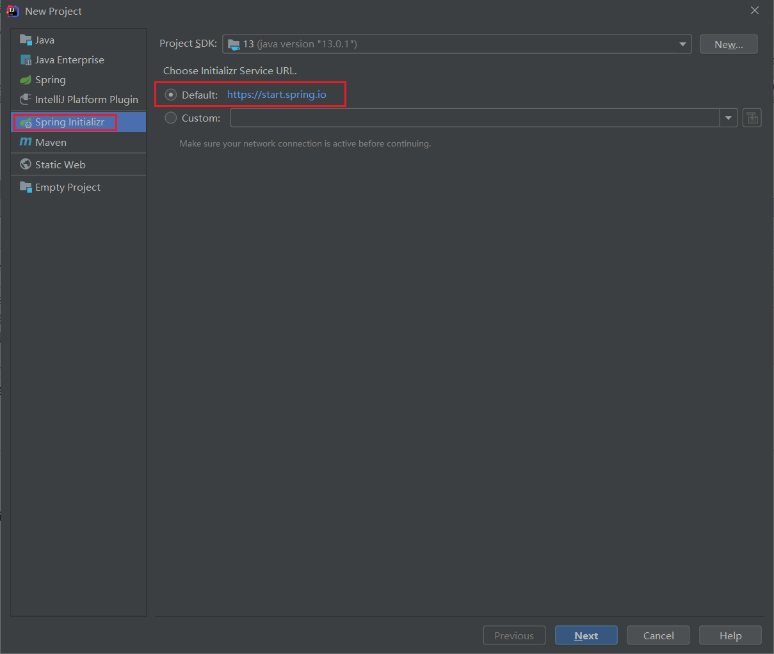Select the Custom service URL radio button
Viewport: 774px width, 654px height.
[x=171, y=118]
